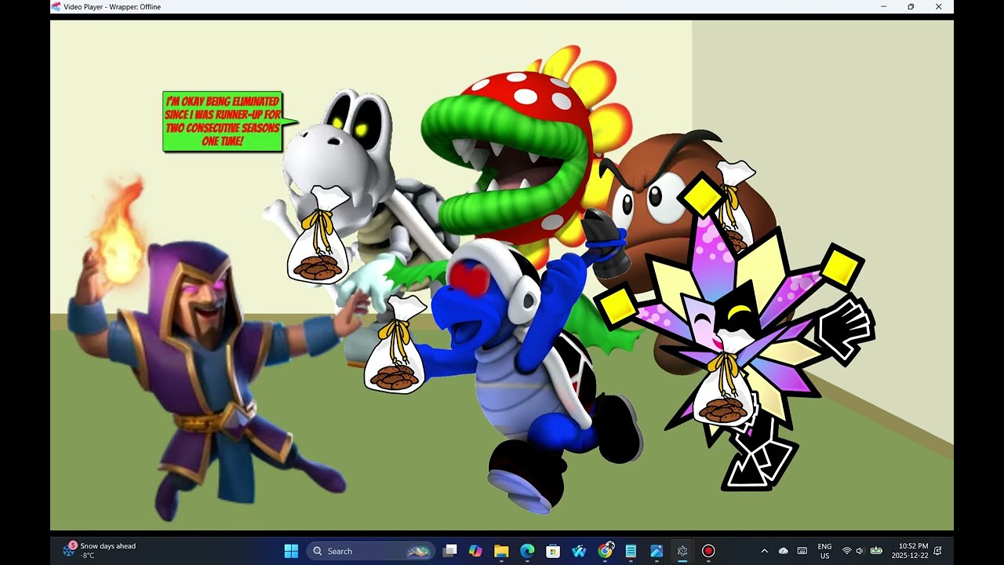
Task: Launch Microsoft Copilot from the taskbar
Action: point(475,551)
